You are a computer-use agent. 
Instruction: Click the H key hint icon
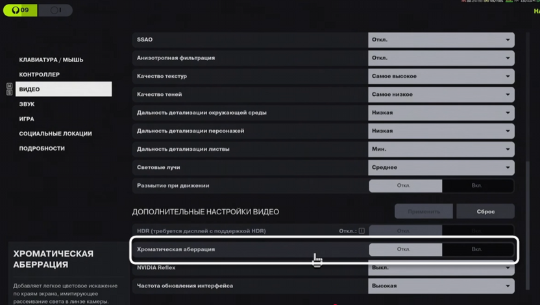pos(9,85)
